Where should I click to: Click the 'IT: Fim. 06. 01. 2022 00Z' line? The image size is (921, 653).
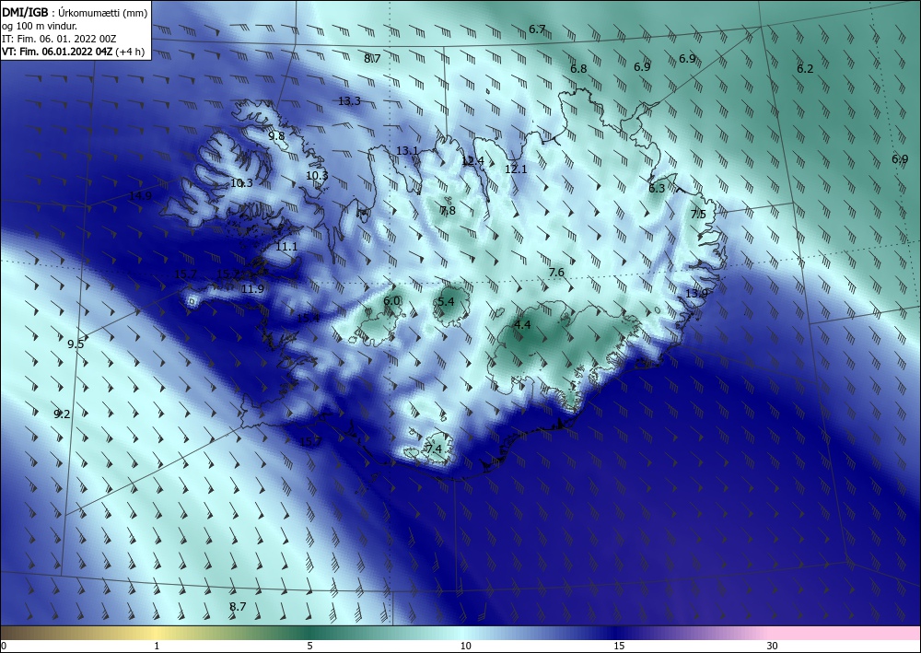[59, 39]
